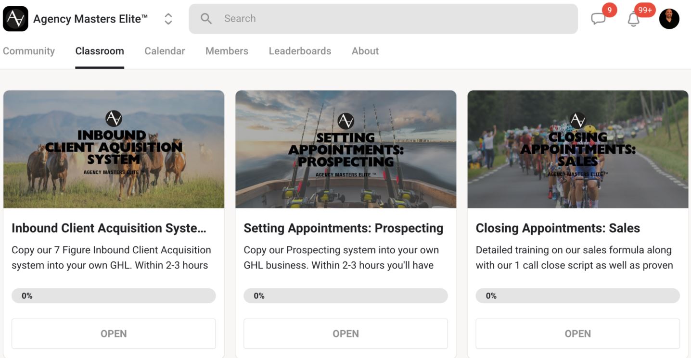Screen dimensions: 691x358
Task: Go to the Members tab
Action: (x=227, y=51)
